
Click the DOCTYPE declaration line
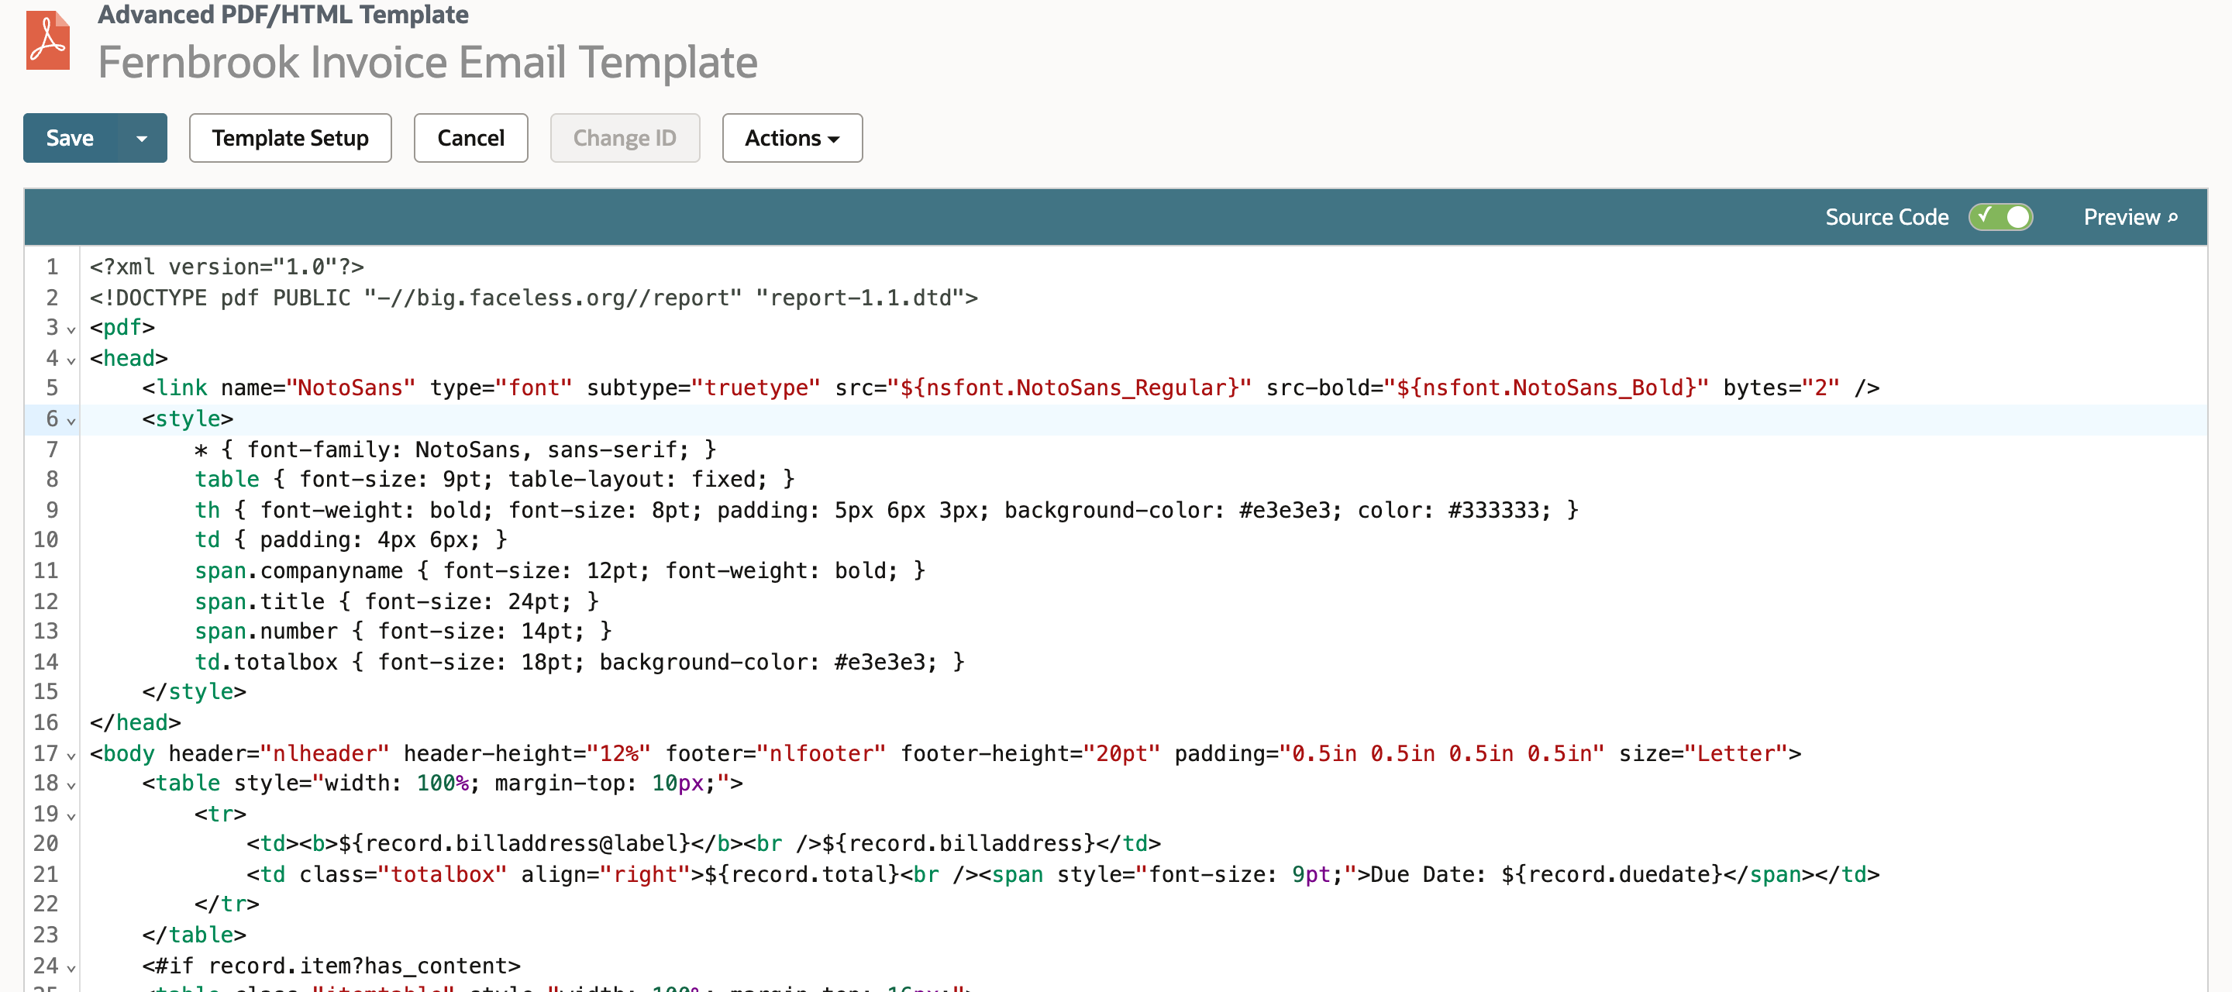pyautogui.click(x=534, y=297)
